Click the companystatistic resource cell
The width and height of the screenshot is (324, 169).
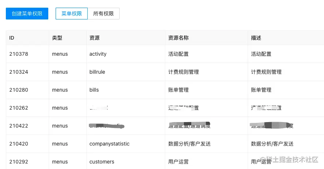[109, 144]
